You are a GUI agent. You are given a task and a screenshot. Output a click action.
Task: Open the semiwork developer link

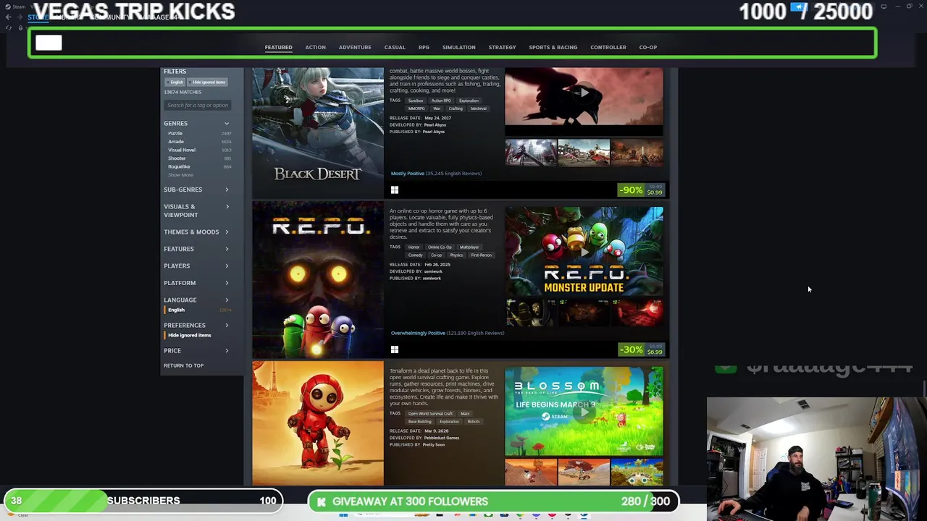coord(432,271)
